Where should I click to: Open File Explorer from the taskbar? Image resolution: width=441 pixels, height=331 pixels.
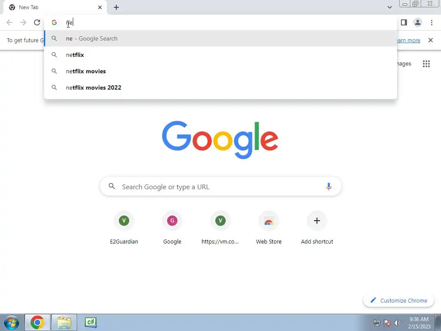pyautogui.click(x=64, y=322)
